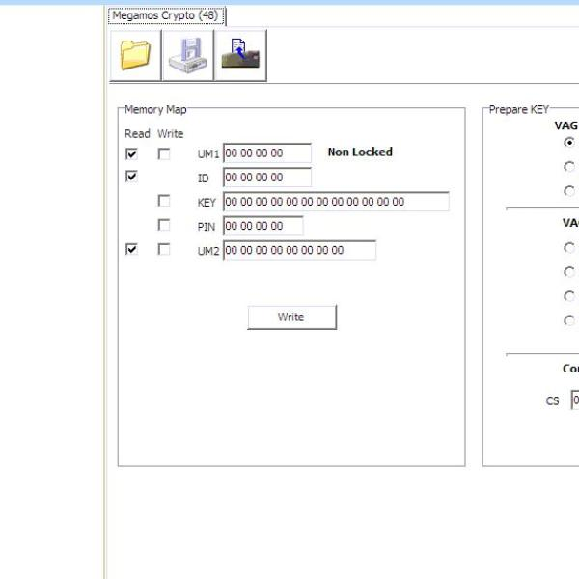Uncheck the Read checkbox for ID
This screenshot has height=579, width=579.
[132, 177]
